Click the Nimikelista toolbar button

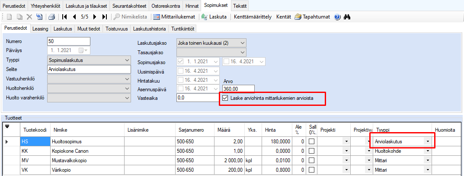[x=131, y=17]
